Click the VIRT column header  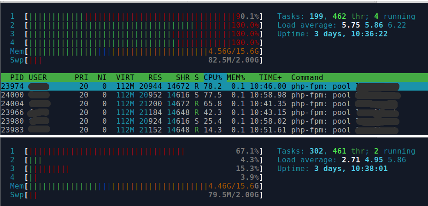125,77
